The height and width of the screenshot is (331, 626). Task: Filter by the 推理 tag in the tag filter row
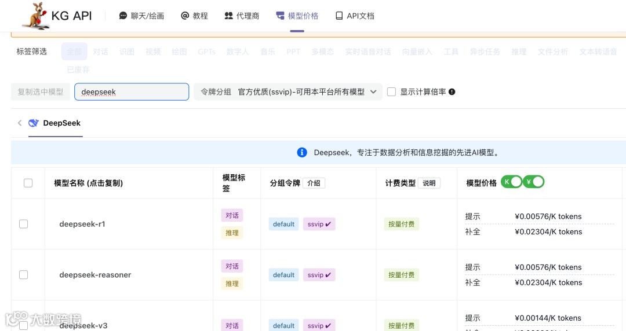pos(519,52)
